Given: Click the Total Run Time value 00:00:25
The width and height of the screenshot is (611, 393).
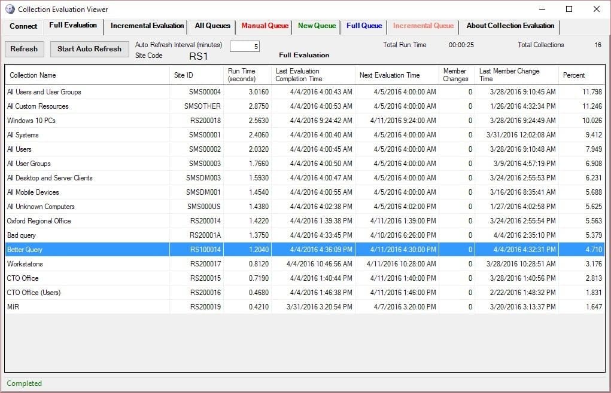Looking at the screenshot, I should (461, 45).
